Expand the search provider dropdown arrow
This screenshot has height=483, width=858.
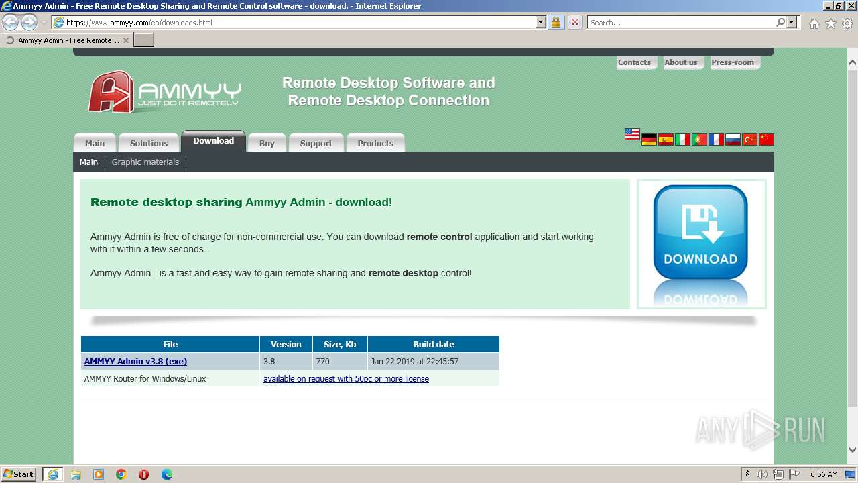pyautogui.click(x=792, y=22)
